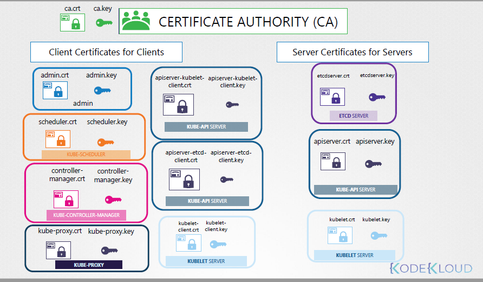Click the scheduler.key text label

click(107, 122)
